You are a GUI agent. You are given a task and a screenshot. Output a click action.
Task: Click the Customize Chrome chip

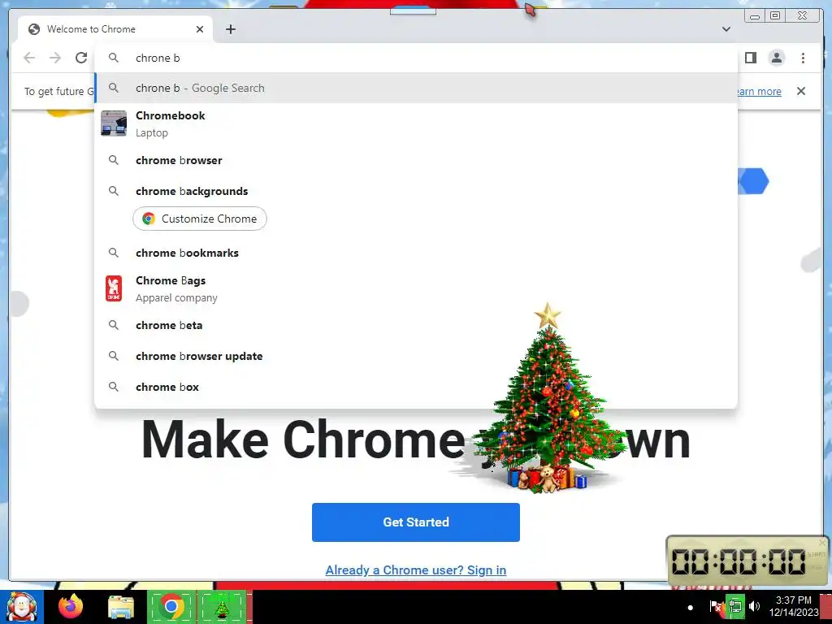(200, 219)
